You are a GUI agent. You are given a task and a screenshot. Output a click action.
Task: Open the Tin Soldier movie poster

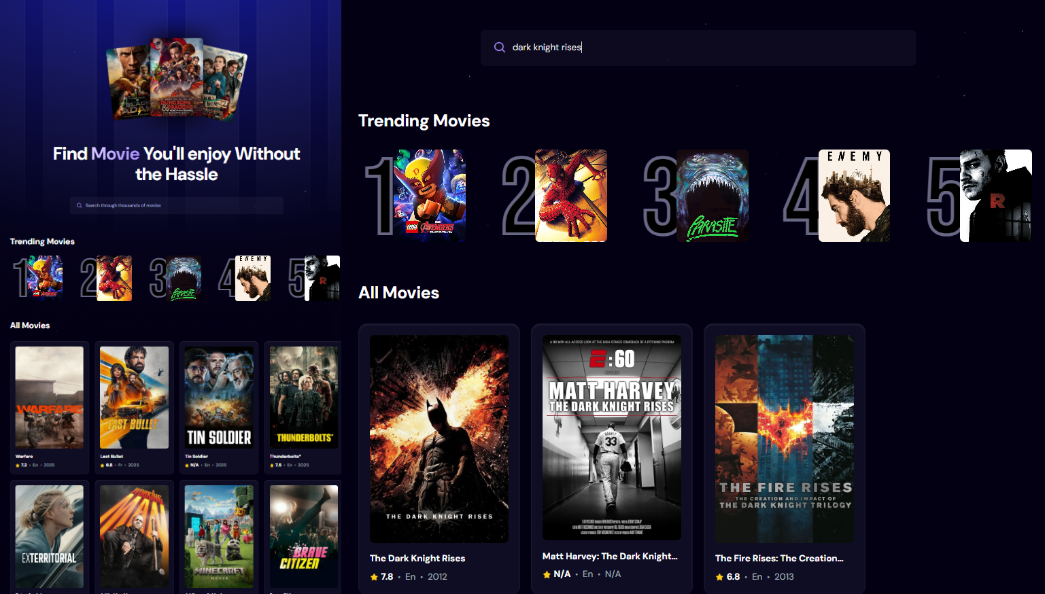click(219, 398)
